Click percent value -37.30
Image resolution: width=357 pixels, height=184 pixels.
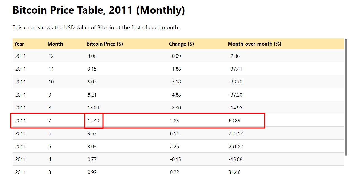(x=235, y=95)
